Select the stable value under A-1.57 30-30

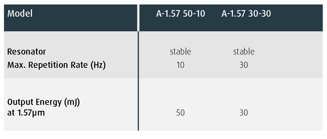click(244, 51)
